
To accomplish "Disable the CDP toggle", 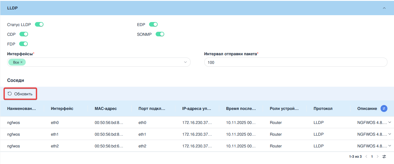I will 24,34.
